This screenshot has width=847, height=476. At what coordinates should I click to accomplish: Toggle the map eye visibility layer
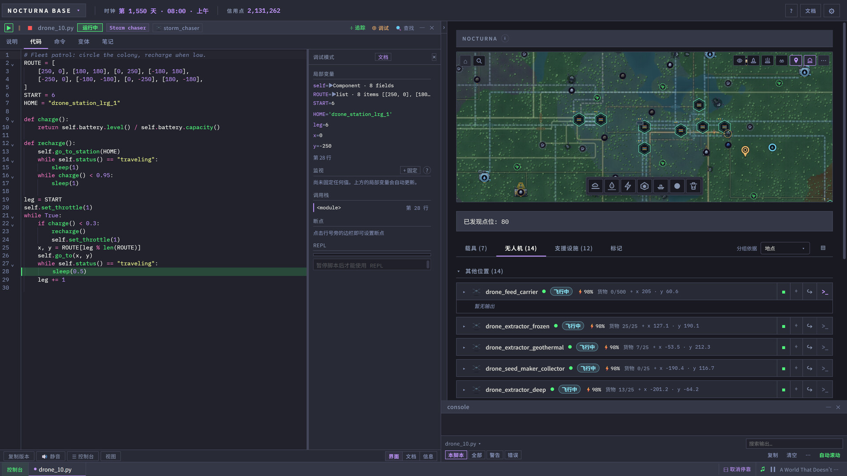(x=739, y=61)
